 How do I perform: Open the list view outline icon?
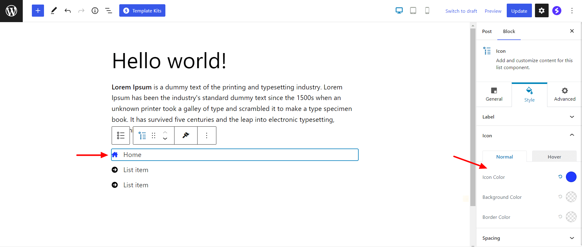(109, 11)
